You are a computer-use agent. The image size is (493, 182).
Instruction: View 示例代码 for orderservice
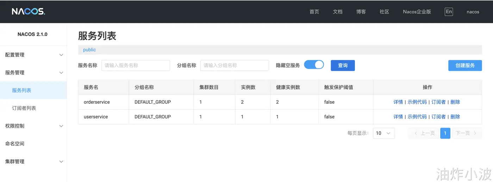pos(417,102)
